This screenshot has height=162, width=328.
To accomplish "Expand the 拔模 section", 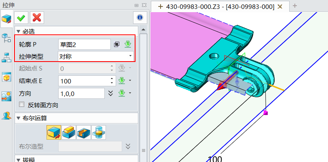I will point(18,159).
